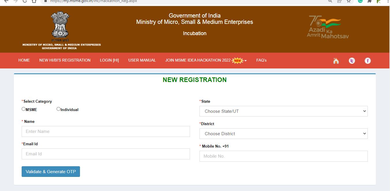Open the browser zoom magnifier icon

(x=329, y=1)
